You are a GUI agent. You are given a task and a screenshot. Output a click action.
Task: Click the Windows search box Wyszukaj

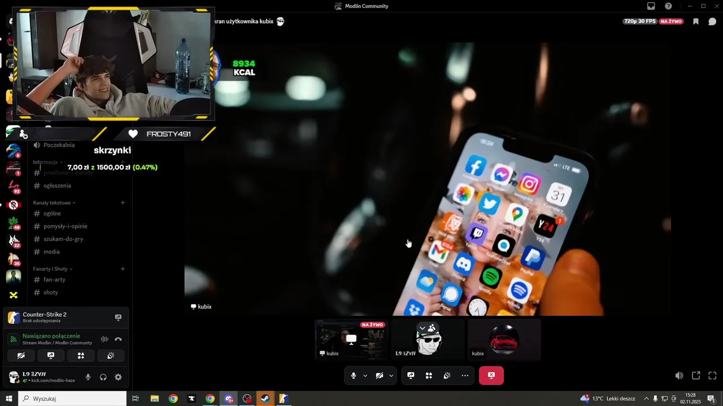73,399
